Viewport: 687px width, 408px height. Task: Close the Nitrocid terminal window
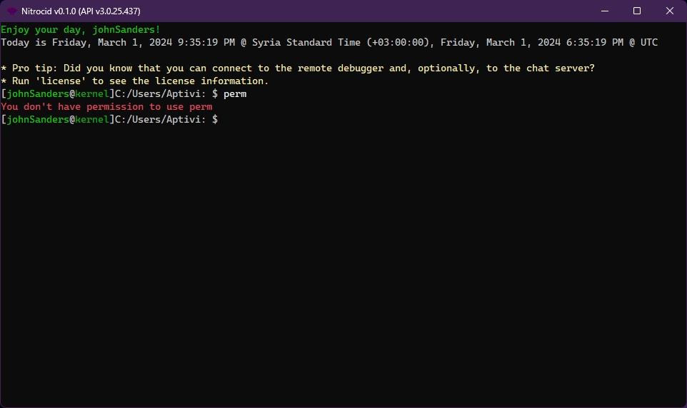click(670, 11)
